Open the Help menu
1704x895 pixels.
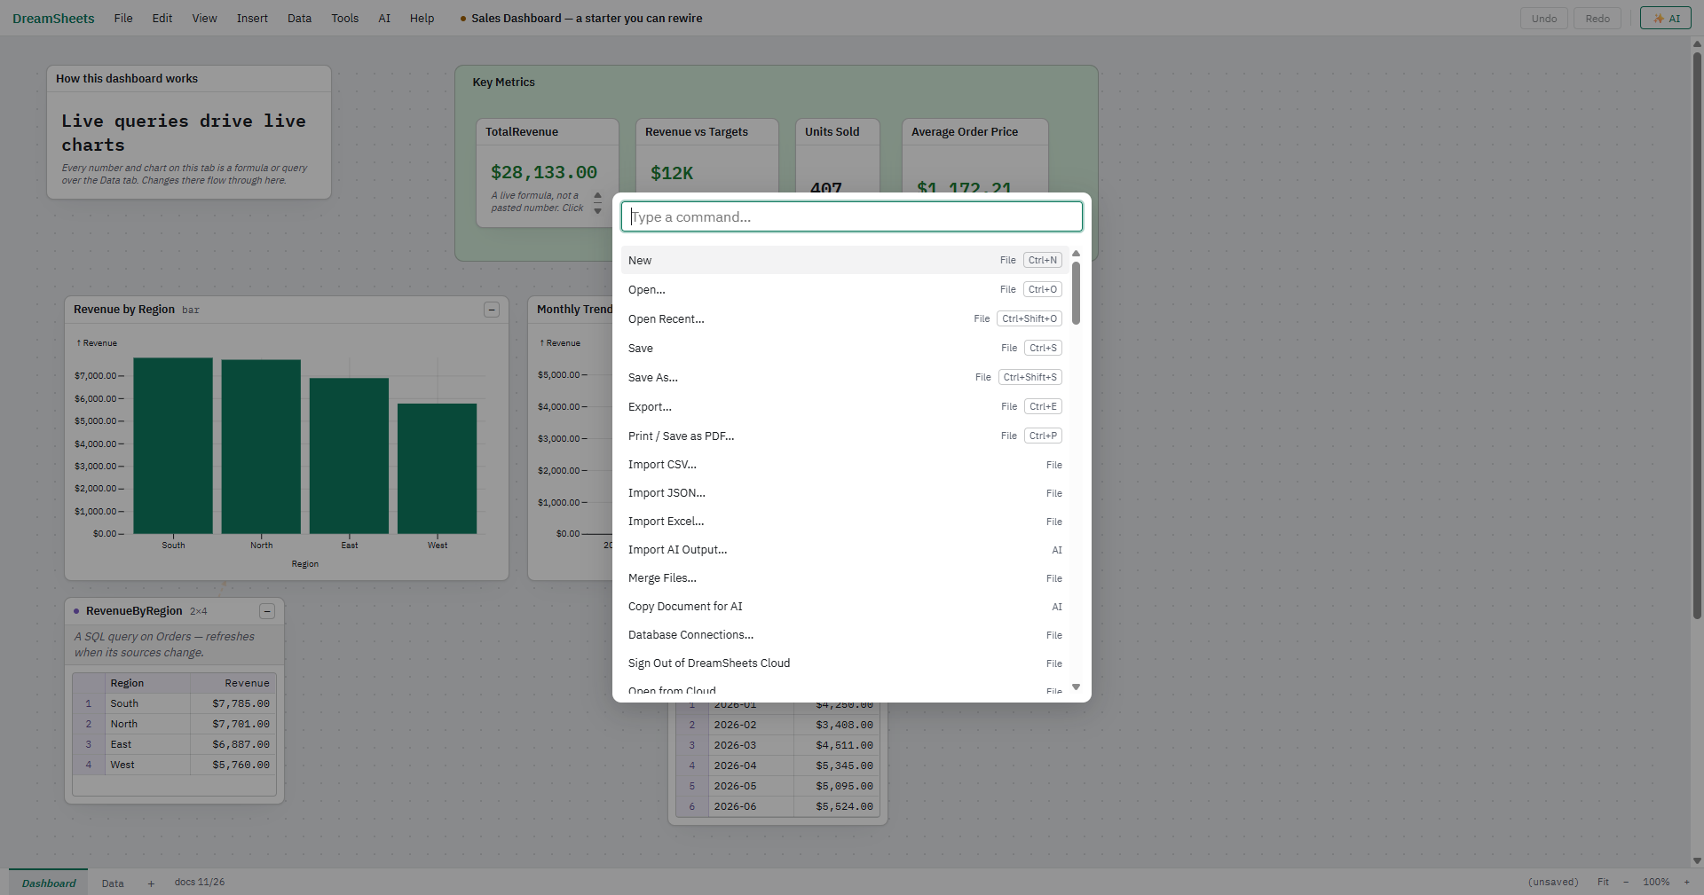422,18
